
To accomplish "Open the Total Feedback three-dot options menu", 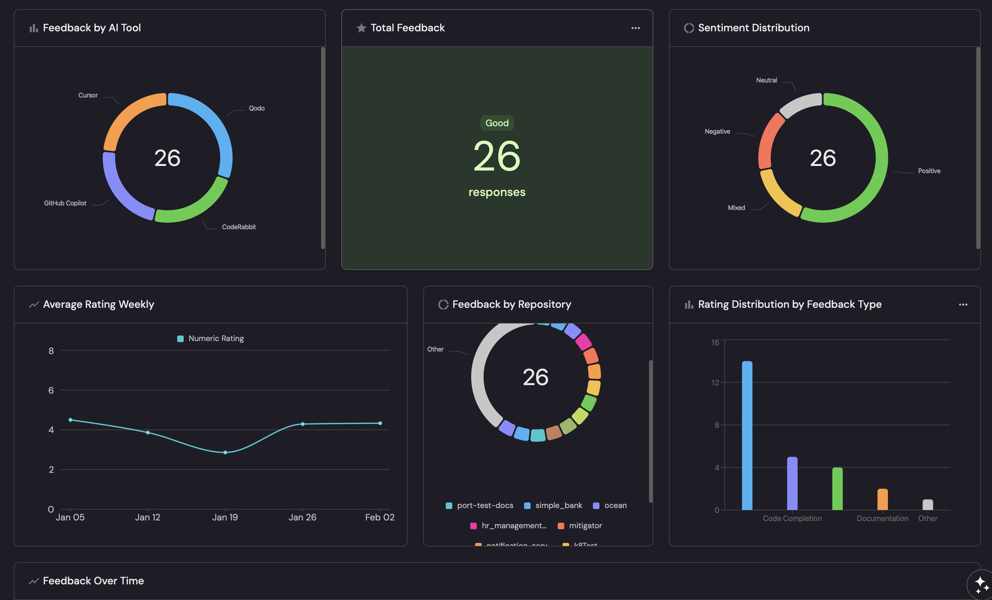I will 635,28.
